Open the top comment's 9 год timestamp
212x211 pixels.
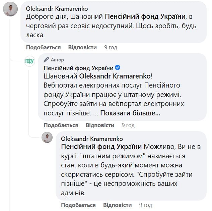point(111,48)
